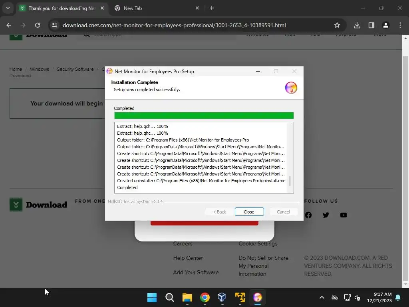
Task: Bookmark this page with the star
Action: click(337, 25)
